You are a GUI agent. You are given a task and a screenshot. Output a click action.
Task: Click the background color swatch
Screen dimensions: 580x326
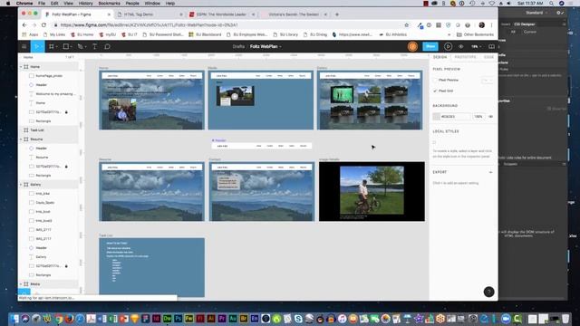tap(437, 117)
